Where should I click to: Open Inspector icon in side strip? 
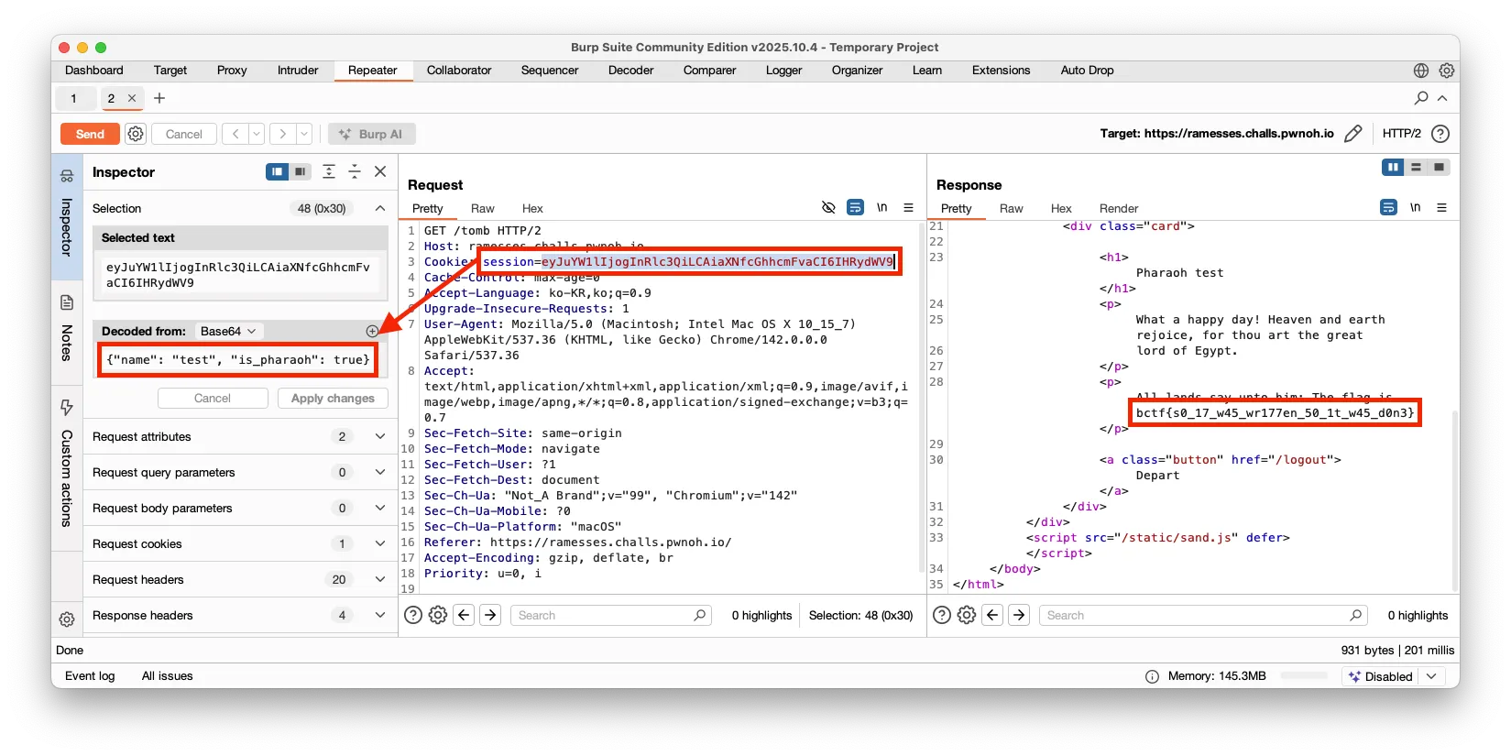click(67, 175)
